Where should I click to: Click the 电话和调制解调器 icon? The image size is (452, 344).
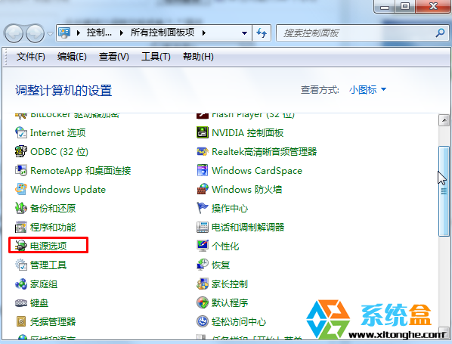203,227
